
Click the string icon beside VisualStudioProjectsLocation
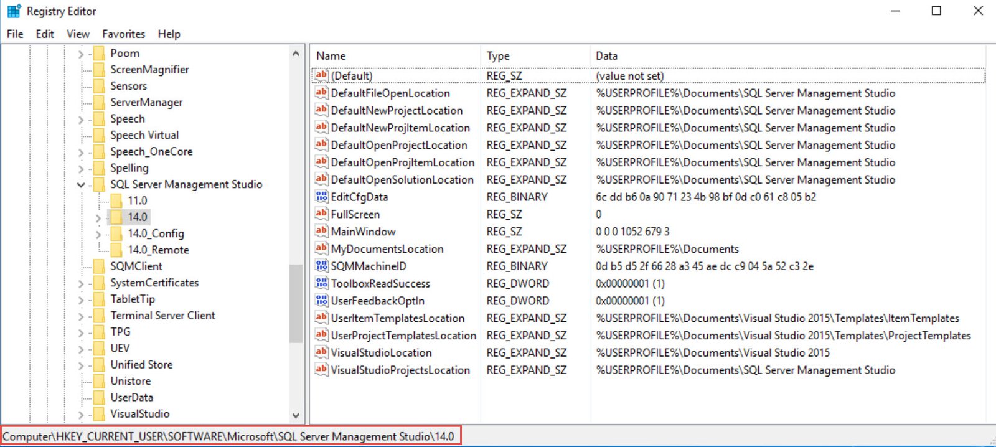[321, 370]
